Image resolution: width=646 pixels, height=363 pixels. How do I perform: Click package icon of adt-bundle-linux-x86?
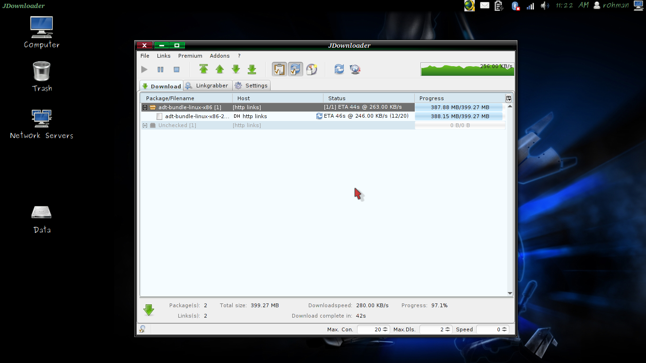pos(153,107)
